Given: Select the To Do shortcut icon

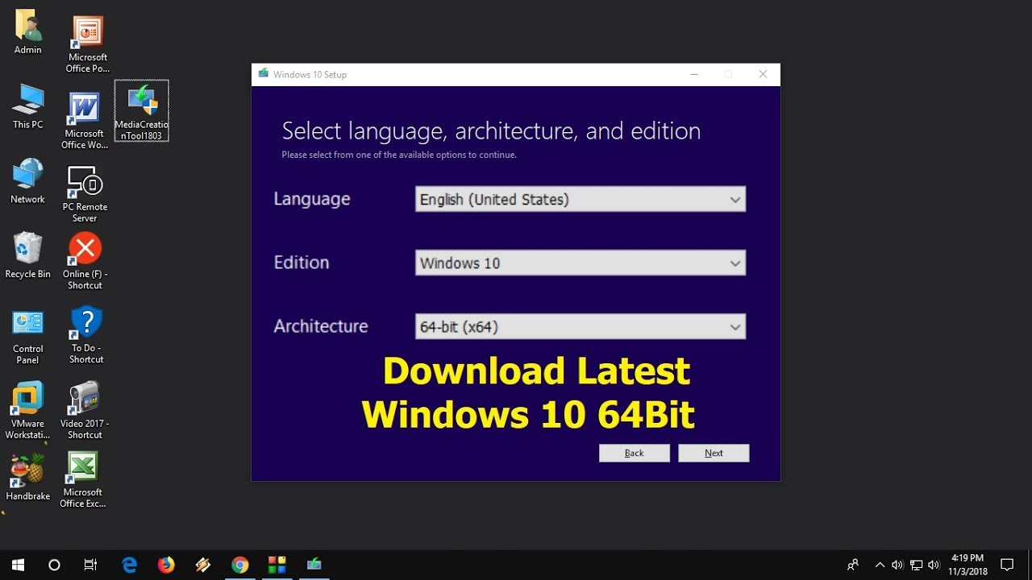Looking at the screenshot, I should [x=86, y=335].
